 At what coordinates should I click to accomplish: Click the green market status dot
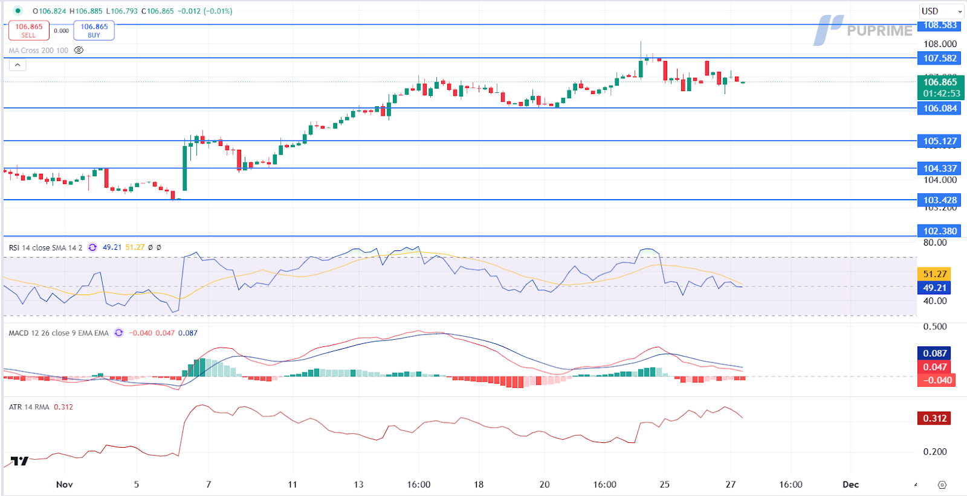pos(18,11)
